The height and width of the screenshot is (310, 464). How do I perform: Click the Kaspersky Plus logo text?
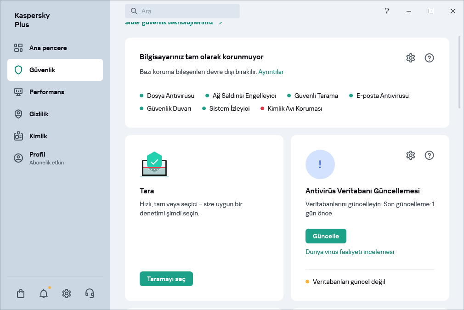[32, 20]
